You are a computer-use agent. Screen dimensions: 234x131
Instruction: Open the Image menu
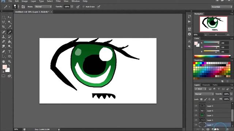tap(24, 1)
